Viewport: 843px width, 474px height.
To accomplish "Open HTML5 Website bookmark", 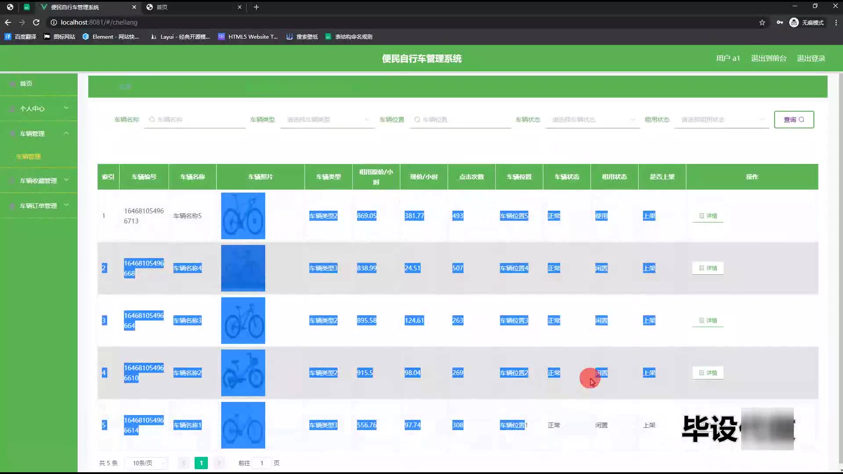I will [248, 37].
